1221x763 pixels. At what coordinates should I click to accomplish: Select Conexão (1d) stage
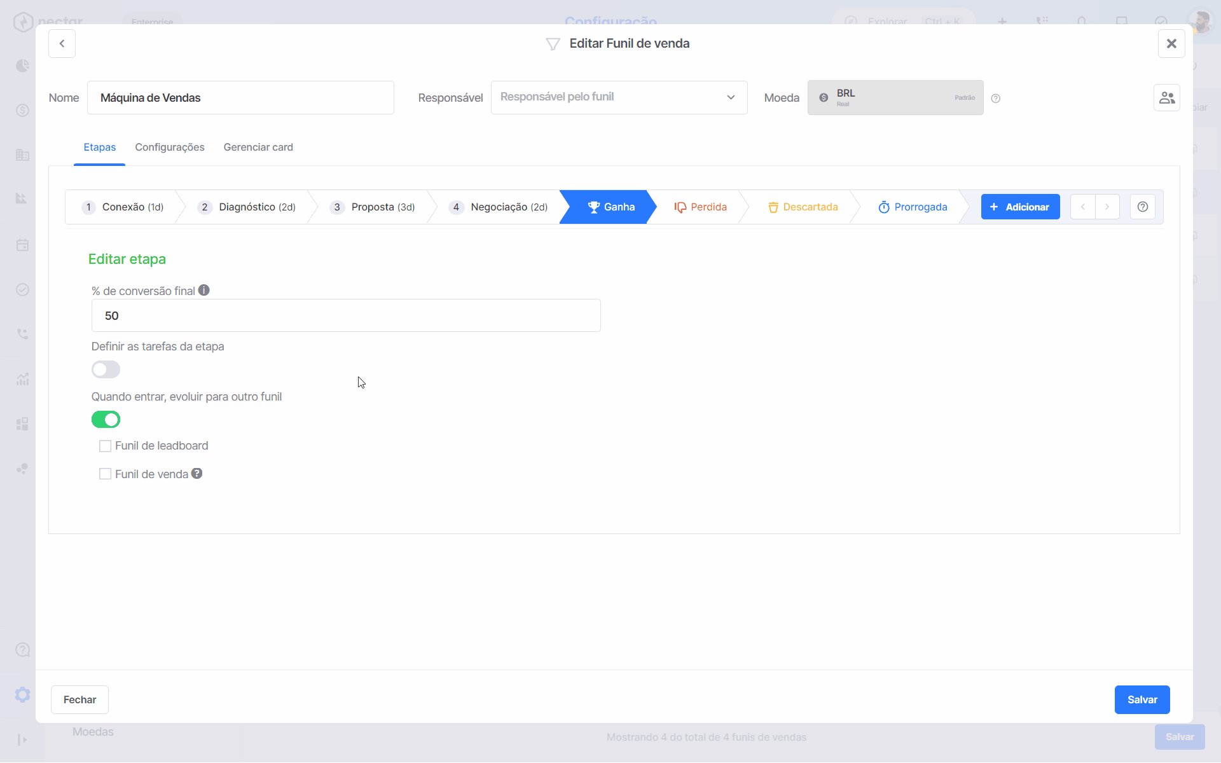coord(123,207)
